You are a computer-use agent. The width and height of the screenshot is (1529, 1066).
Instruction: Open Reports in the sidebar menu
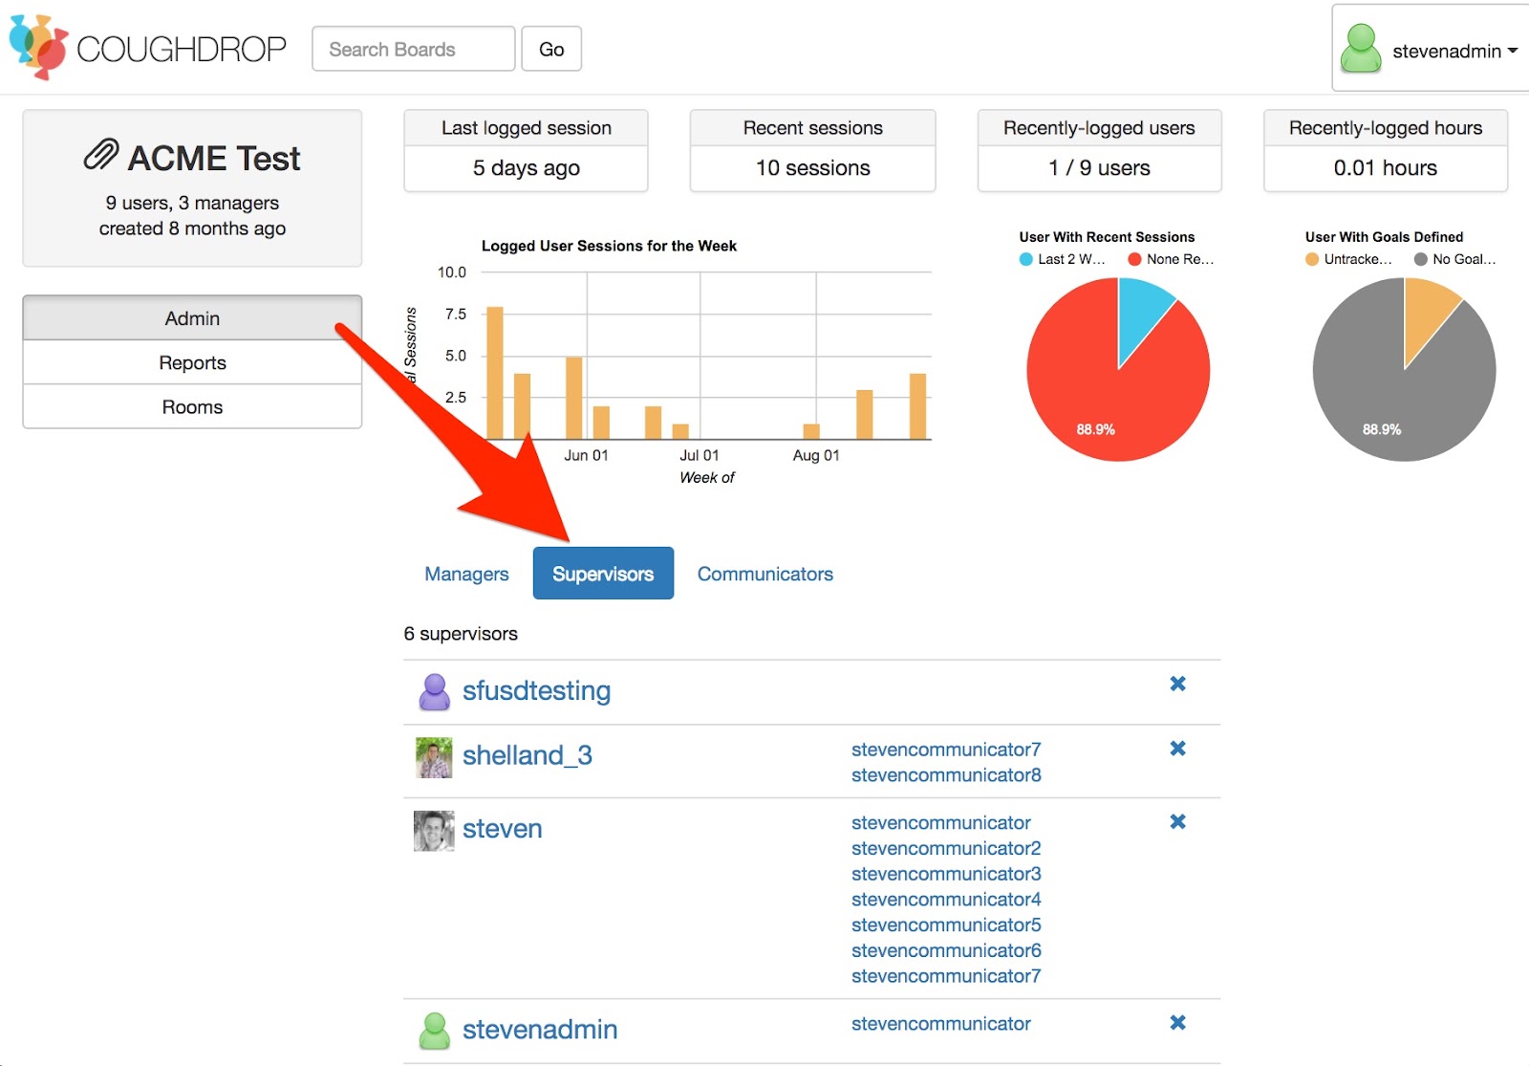[x=192, y=362]
